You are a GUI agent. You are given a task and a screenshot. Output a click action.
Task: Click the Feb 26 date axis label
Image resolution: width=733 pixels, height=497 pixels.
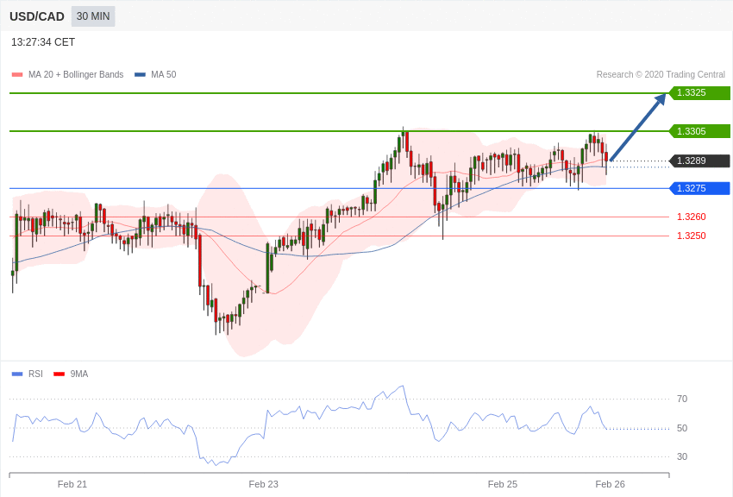point(610,484)
